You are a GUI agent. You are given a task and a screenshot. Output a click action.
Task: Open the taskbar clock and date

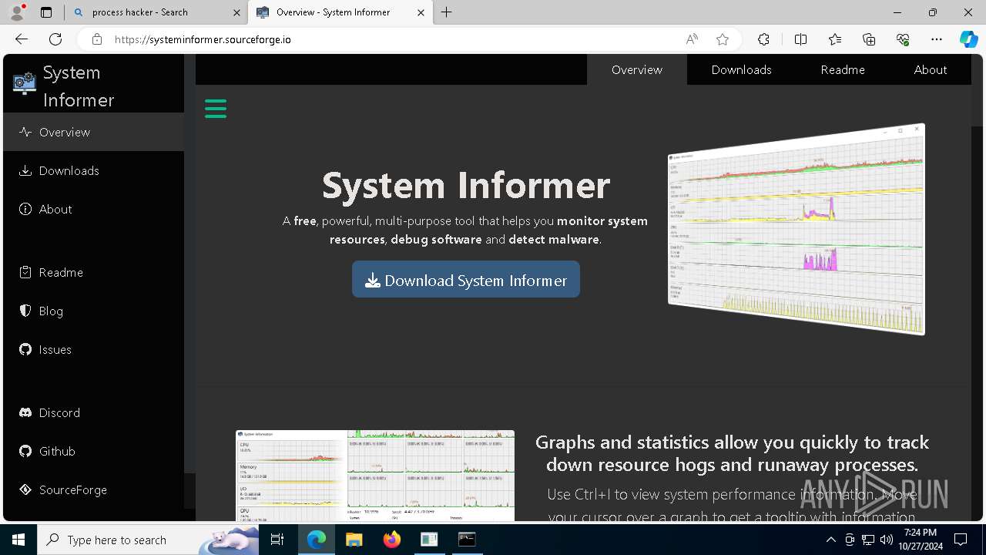[921, 540]
